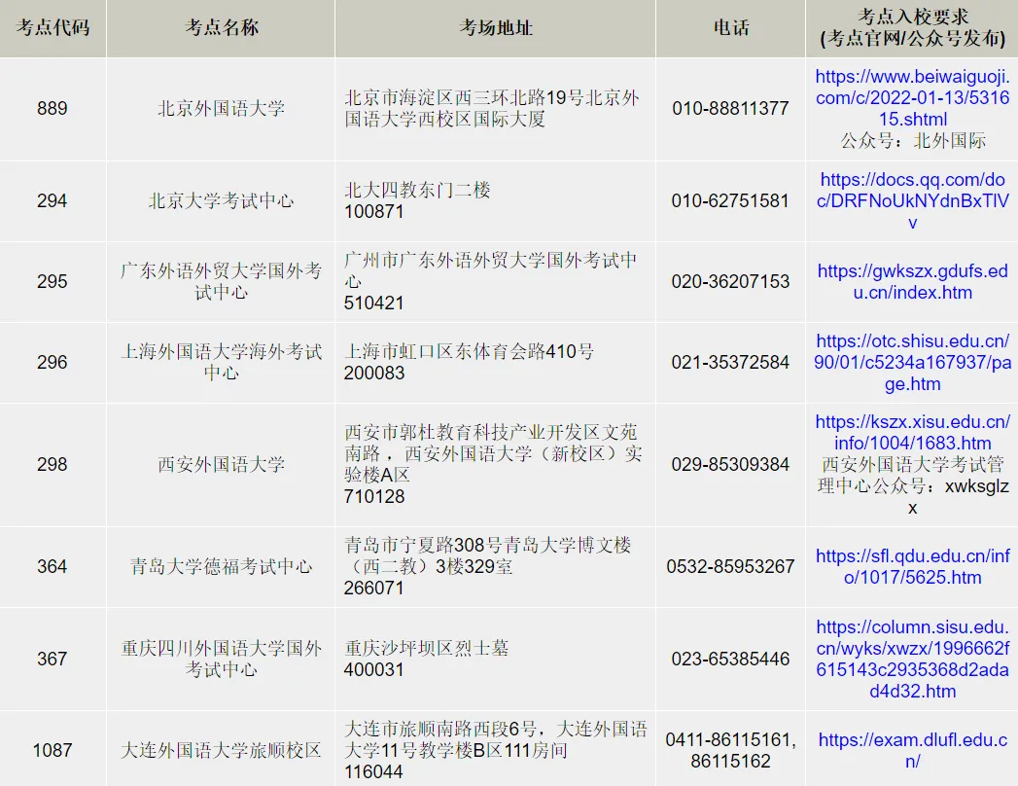Viewport: 1018px width, 786px height.
Task: Select test center code 364
Action: 53,566
